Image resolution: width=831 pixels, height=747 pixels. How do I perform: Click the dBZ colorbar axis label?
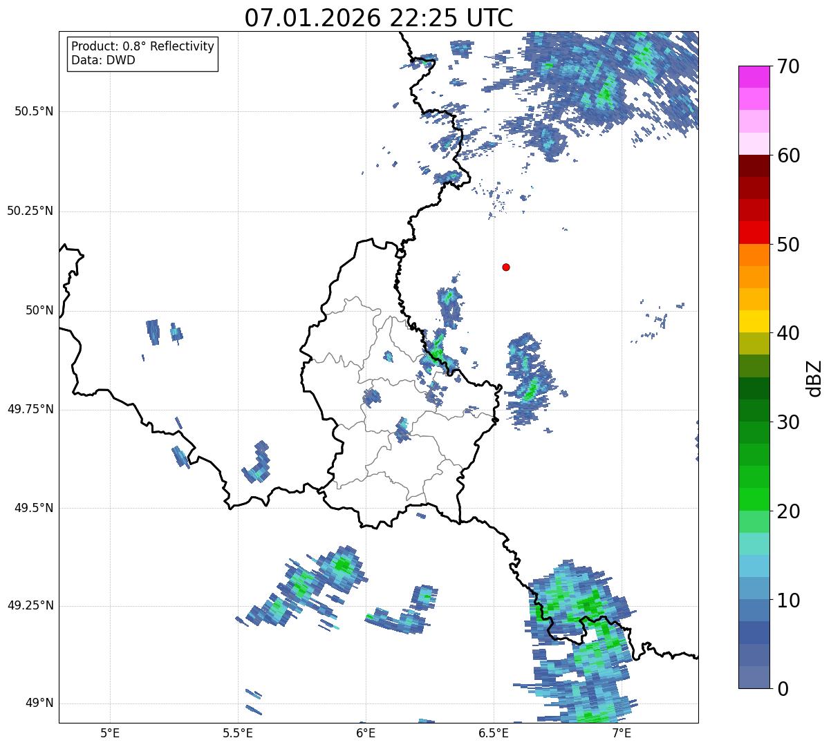click(x=814, y=378)
